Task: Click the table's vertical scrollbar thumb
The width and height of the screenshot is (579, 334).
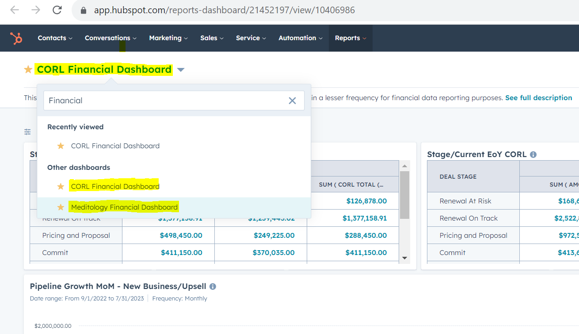Action: [x=404, y=194]
